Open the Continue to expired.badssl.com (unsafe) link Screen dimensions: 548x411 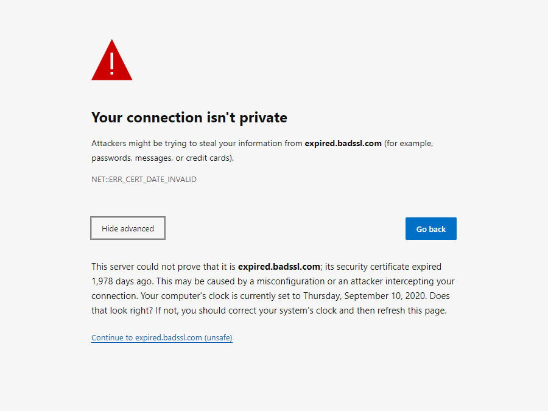pos(161,337)
